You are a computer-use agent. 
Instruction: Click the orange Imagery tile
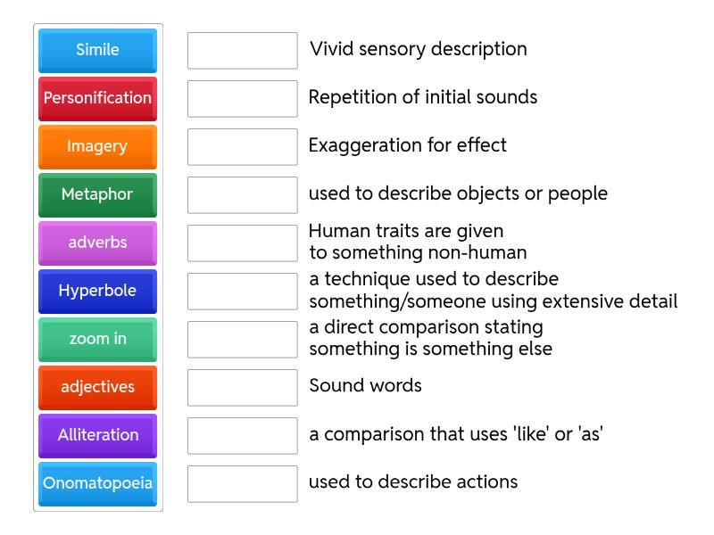point(97,146)
